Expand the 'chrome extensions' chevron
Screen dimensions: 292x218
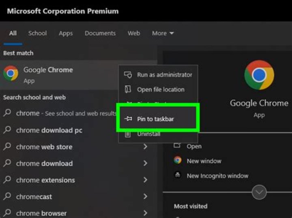[x=146, y=180]
